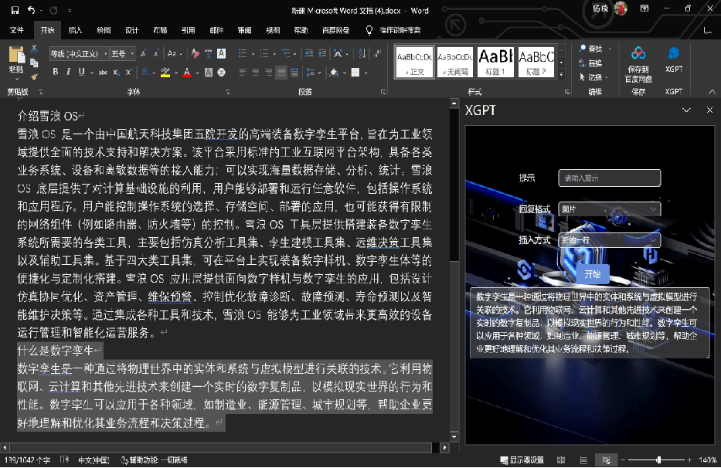Viewport: 721px width, 468px height.
Task: Click the Paste clipboard icon
Action: pyautogui.click(x=16, y=54)
